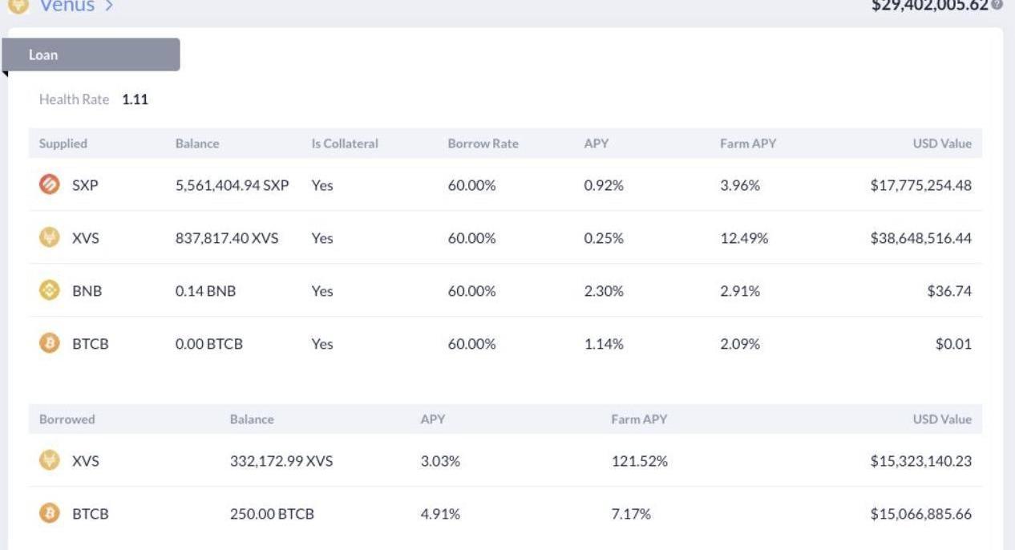Click USD value $38,648,516.44

point(921,238)
